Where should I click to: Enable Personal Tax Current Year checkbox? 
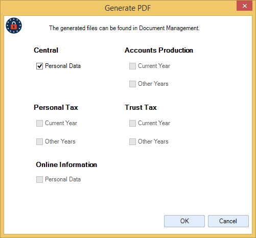[39, 123]
